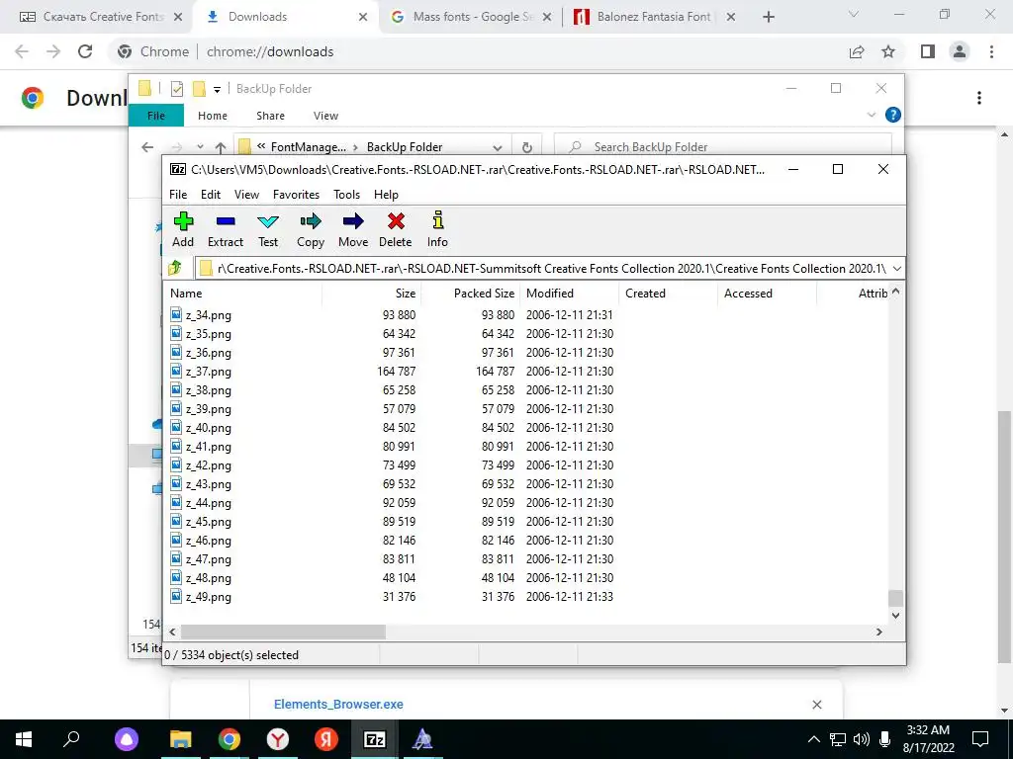Open Explorer help via question mark icon

point(893,115)
